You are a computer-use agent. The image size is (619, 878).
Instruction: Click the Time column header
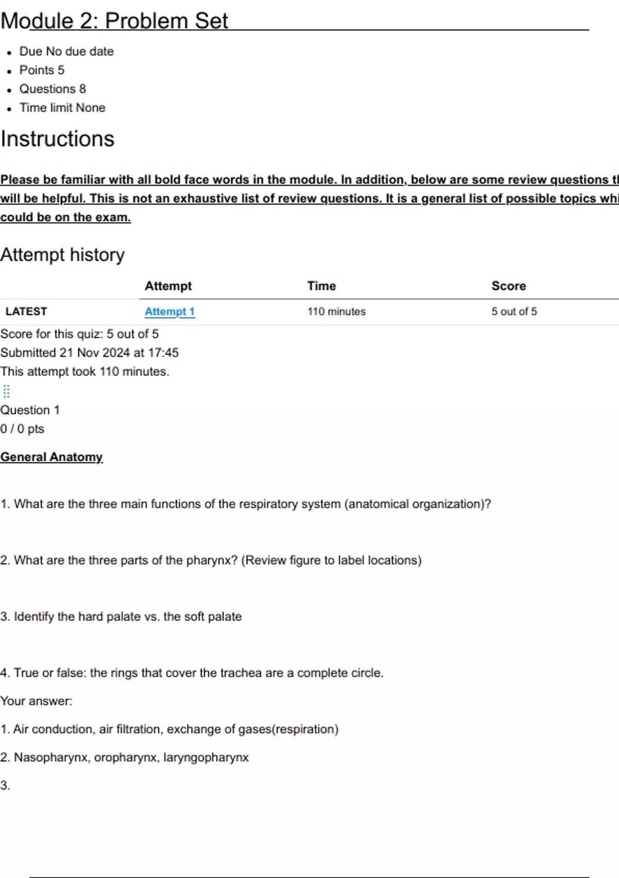click(321, 286)
